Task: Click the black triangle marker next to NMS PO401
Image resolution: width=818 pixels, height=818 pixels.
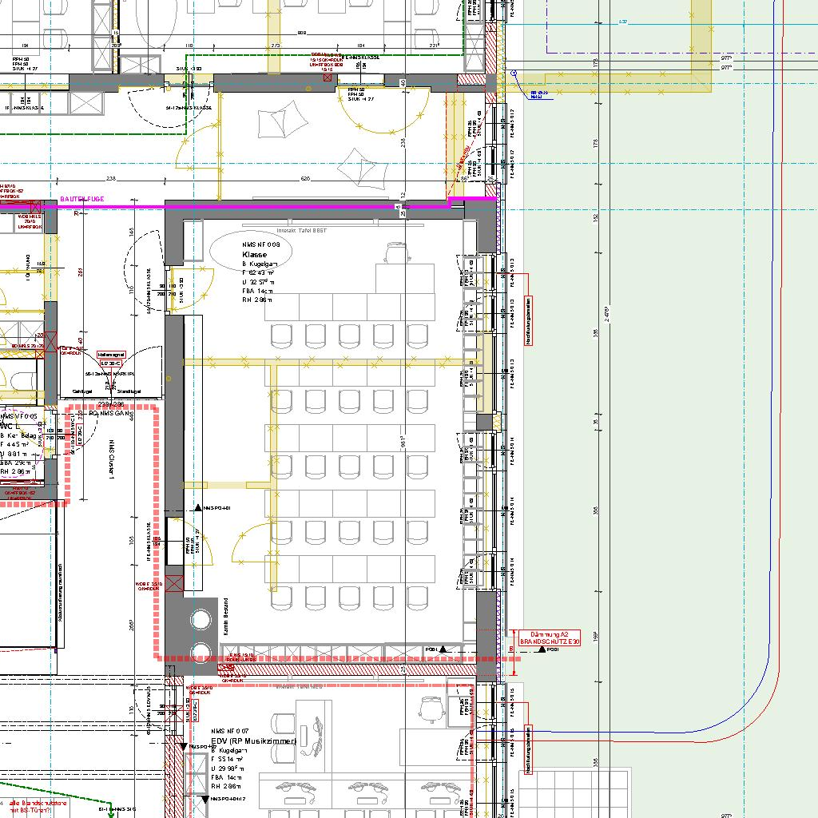Action: (198, 508)
